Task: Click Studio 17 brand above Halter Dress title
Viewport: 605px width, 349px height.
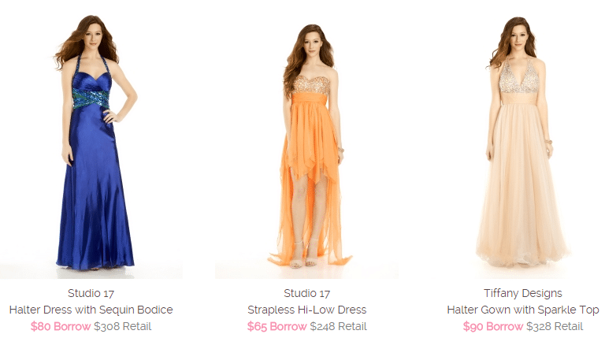Action: (91, 293)
